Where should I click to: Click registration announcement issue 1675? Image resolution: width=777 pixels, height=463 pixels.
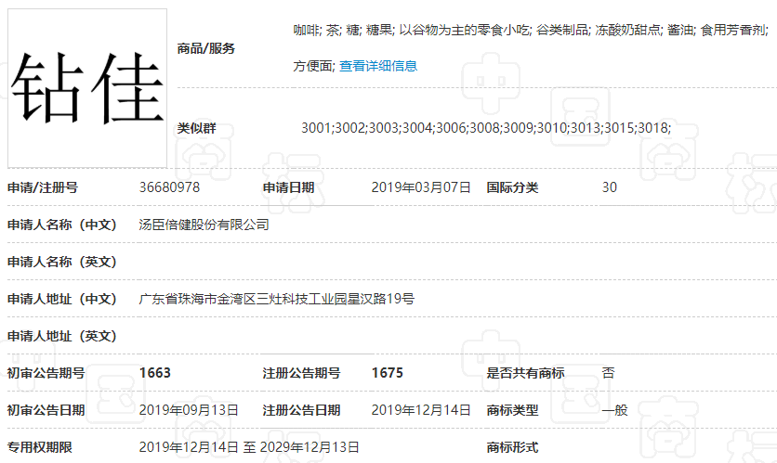point(388,373)
